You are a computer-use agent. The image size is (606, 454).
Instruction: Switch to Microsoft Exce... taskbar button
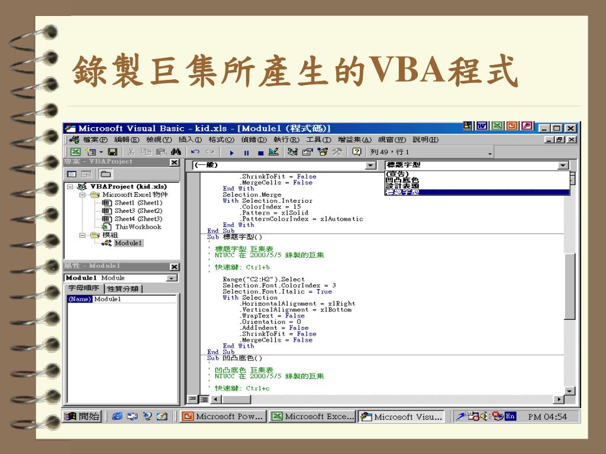point(312,417)
